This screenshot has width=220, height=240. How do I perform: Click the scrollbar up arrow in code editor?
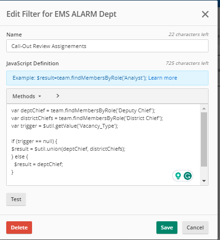(x=204, y=108)
